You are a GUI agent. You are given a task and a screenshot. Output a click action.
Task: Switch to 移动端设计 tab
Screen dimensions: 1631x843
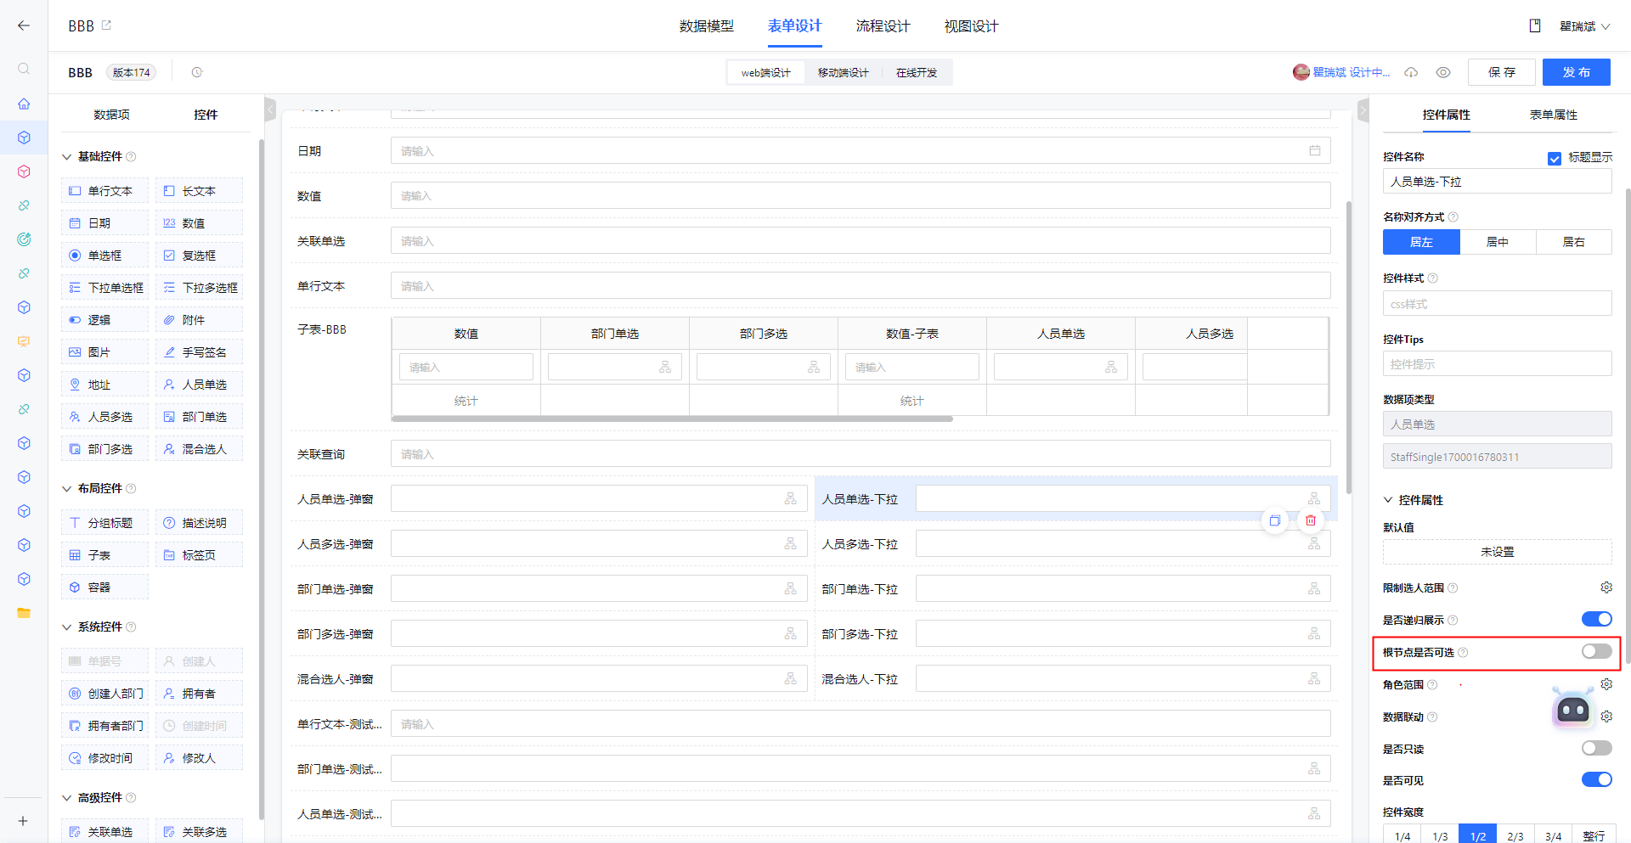(x=844, y=73)
